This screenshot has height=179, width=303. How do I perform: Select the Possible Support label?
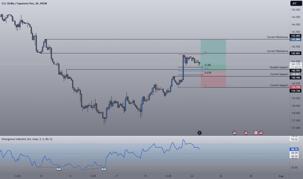click(x=279, y=67)
